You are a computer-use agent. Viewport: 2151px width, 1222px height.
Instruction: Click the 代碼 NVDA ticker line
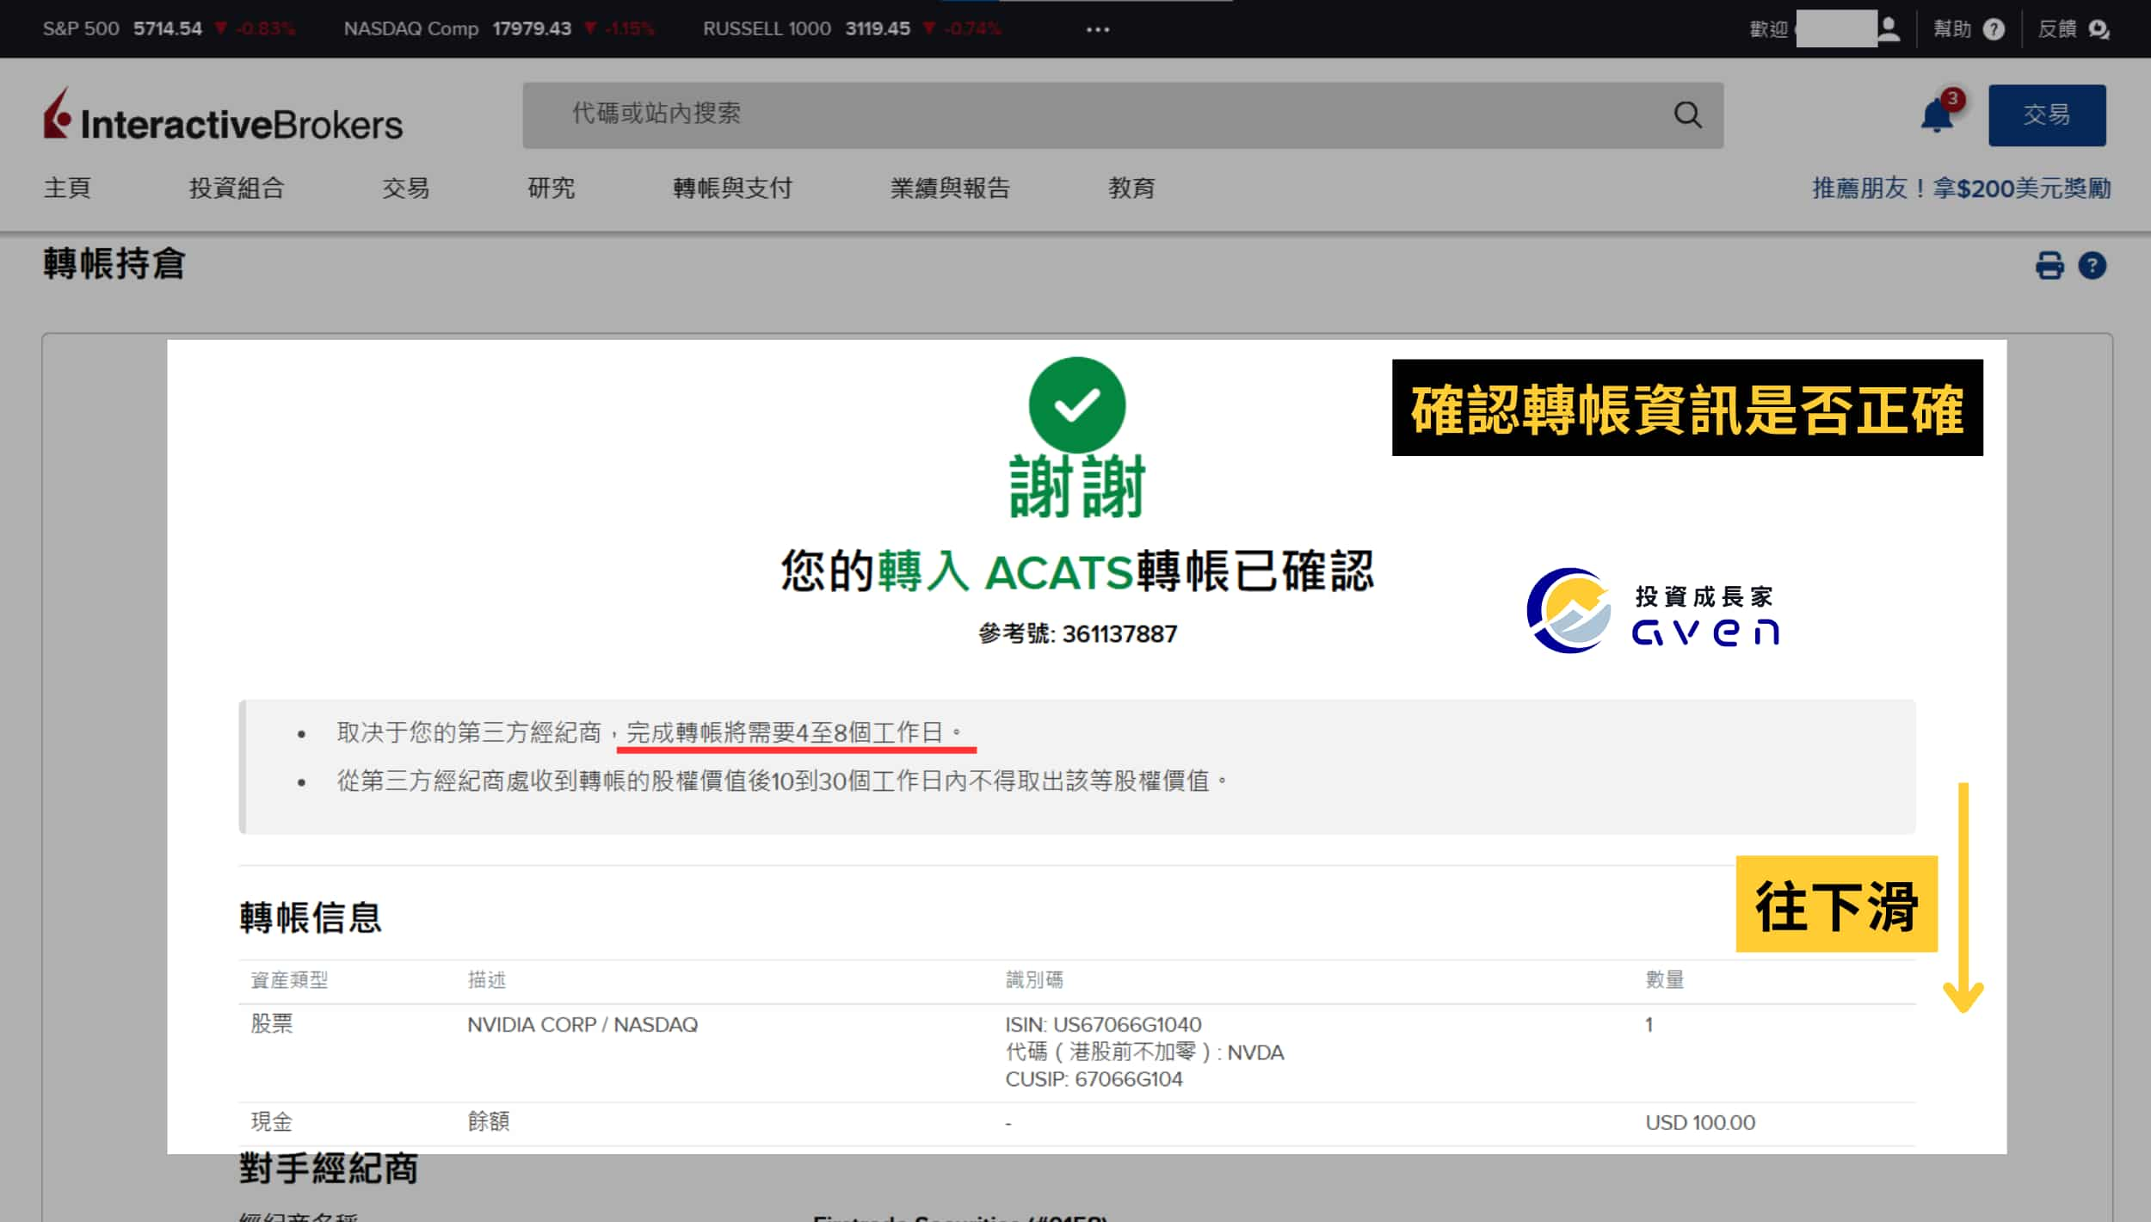[x=1144, y=1052]
